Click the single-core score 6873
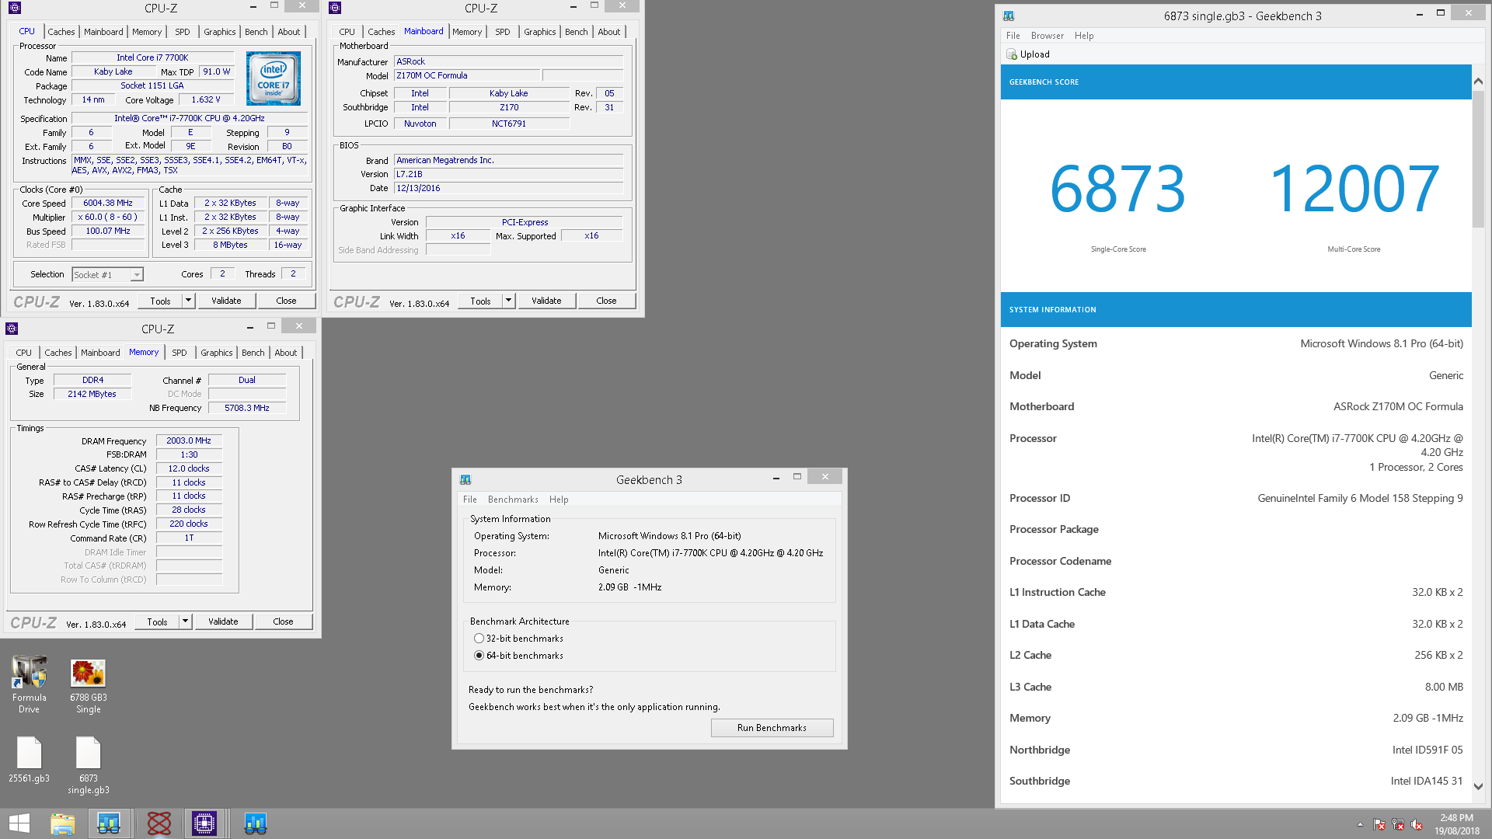Viewport: 1492px width, 839px height. (x=1117, y=189)
